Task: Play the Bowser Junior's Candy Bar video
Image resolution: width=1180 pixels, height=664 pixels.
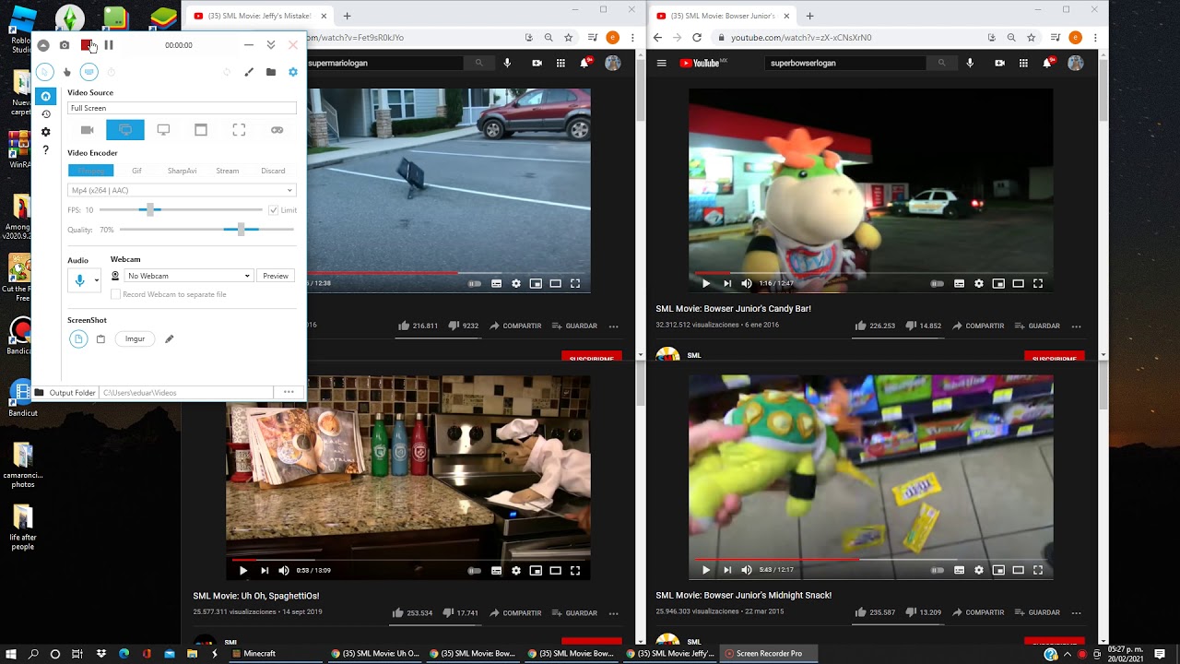Action: point(706,284)
